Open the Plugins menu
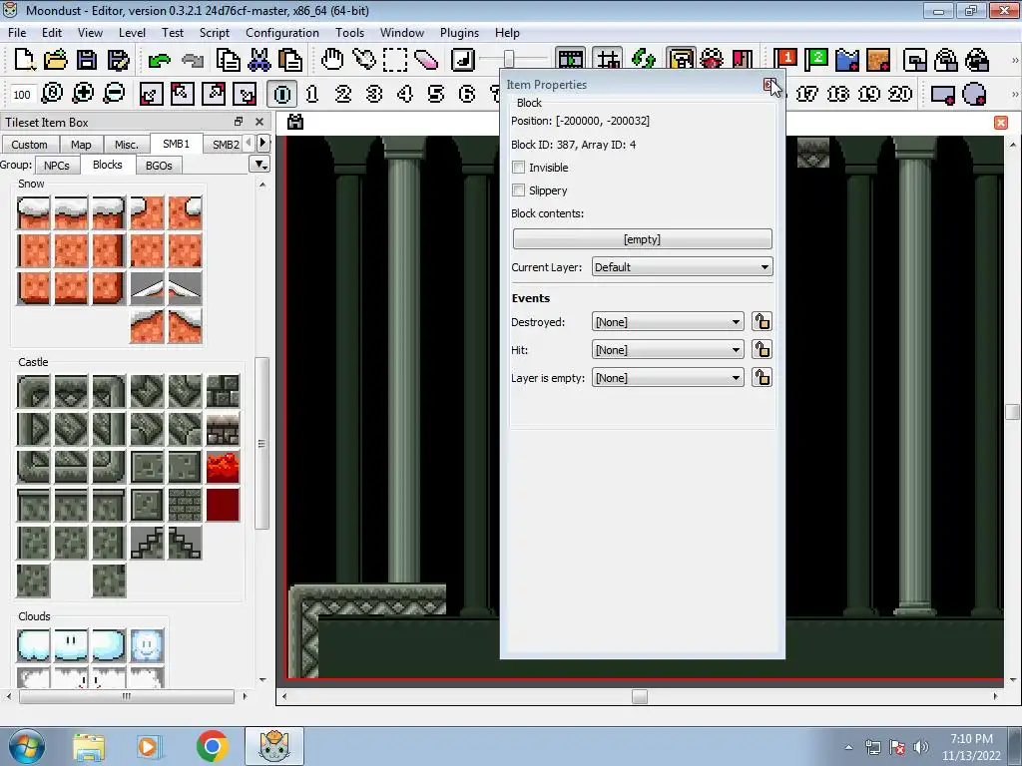This screenshot has height=766, width=1022. [x=459, y=33]
